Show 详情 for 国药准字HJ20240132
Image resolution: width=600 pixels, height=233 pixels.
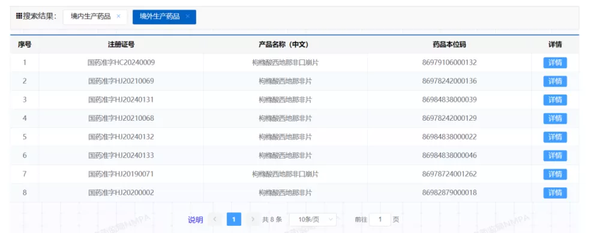point(555,137)
